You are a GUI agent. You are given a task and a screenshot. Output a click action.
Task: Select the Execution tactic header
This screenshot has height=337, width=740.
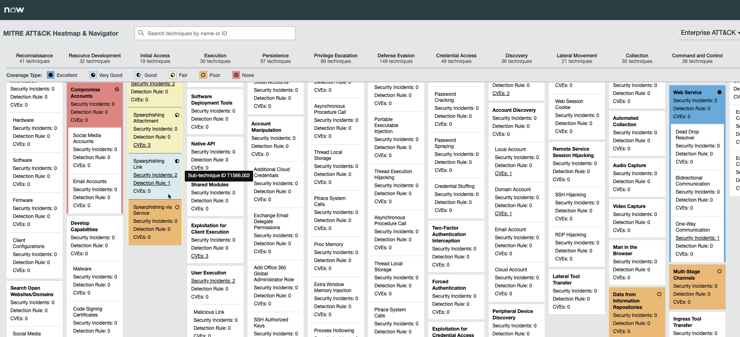(215, 59)
